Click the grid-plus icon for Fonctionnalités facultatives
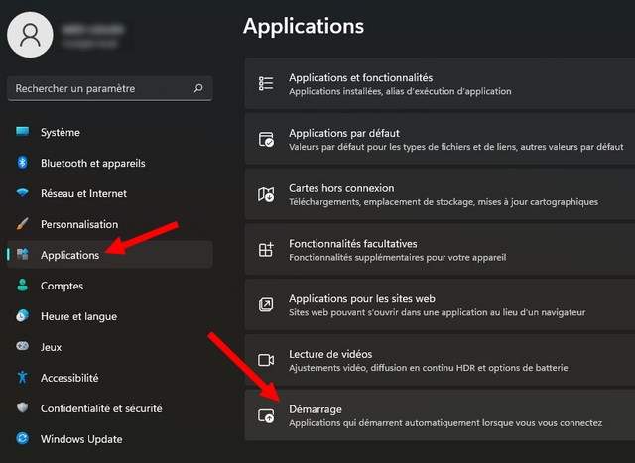Image resolution: width=635 pixels, height=463 pixels. click(x=266, y=250)
